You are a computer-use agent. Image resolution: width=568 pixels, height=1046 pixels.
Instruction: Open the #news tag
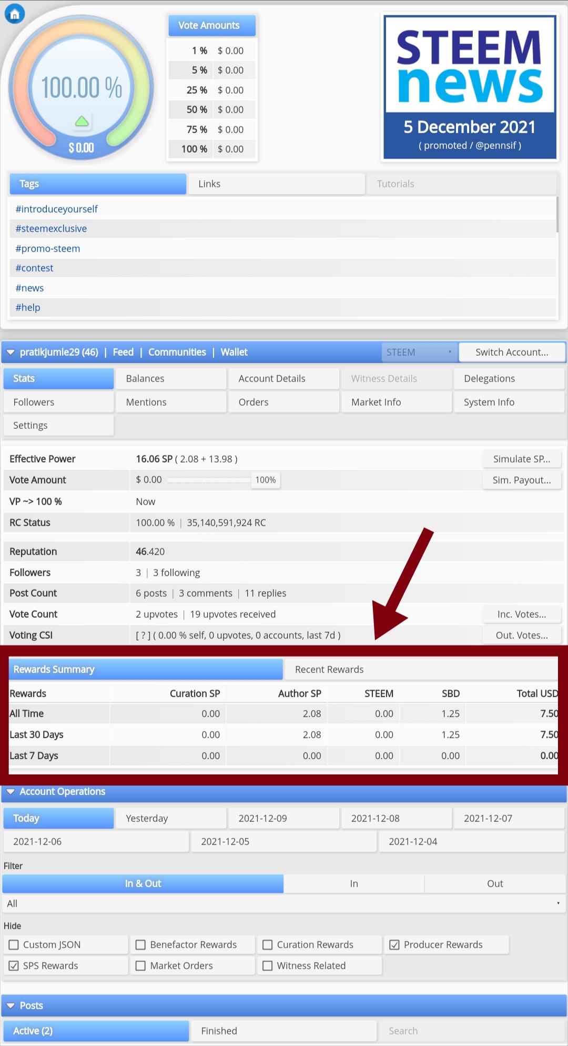point(29,288)
